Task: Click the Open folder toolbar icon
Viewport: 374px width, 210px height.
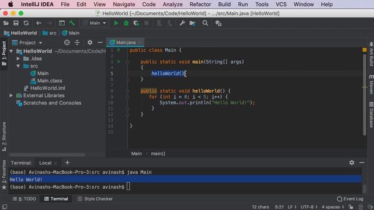Action: (x=6, y=23)
